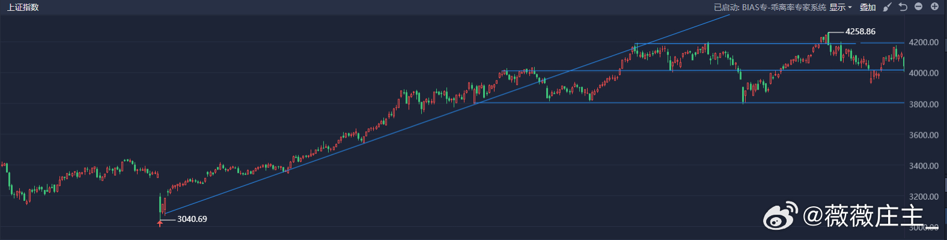Click the 4200.00 price axis label

tap(924, 42)
